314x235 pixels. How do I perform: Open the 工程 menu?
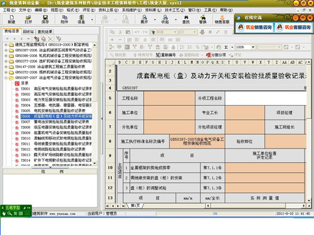coord(9,10)
